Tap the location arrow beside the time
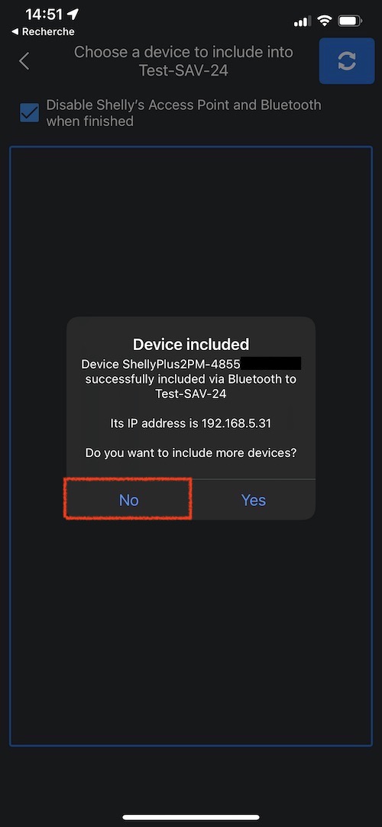Screen dimensions: 382x827 (73, 15)
